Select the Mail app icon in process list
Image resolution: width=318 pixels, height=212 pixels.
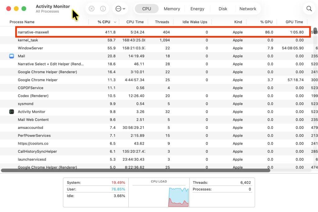11,56
